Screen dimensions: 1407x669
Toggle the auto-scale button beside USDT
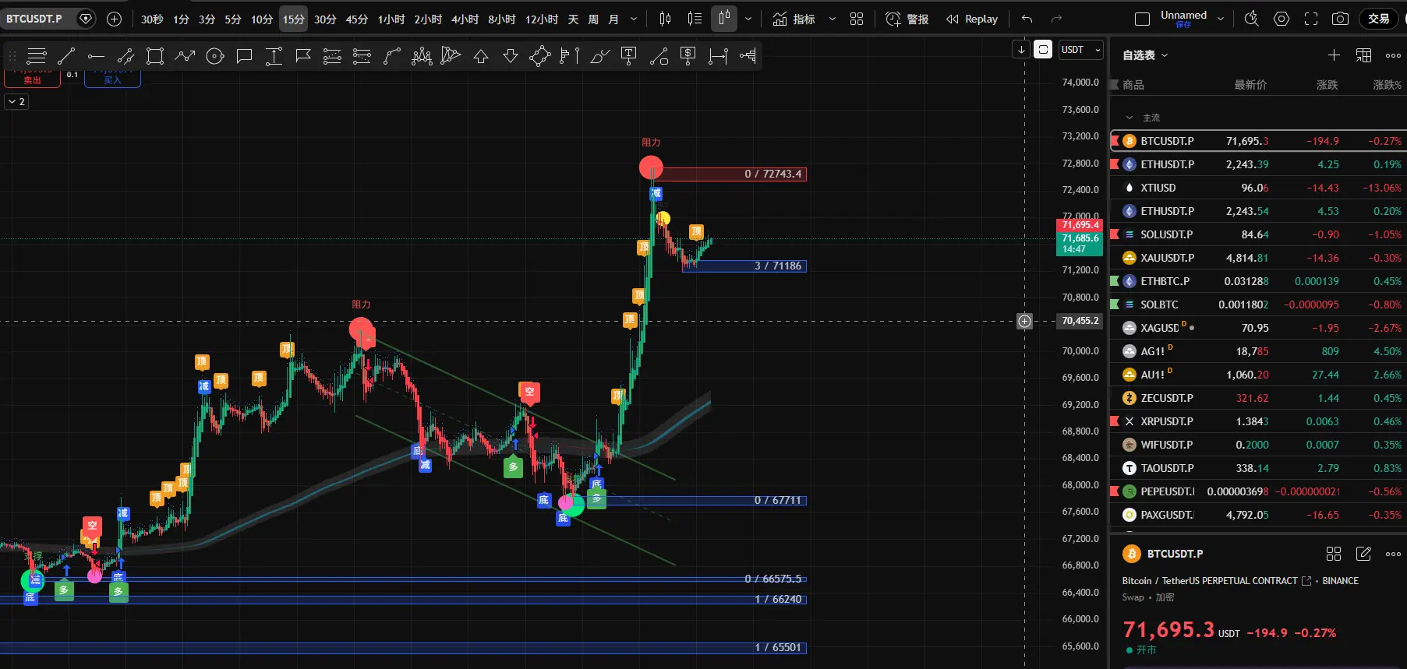[1043, 50]
